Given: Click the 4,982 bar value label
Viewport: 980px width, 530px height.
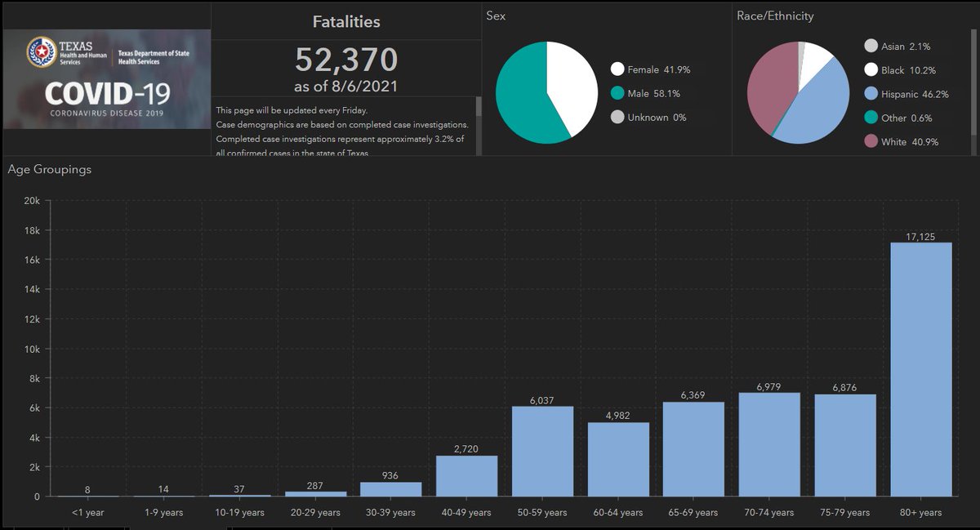Looking at the screenshot, I should click(x=618, y=415).
